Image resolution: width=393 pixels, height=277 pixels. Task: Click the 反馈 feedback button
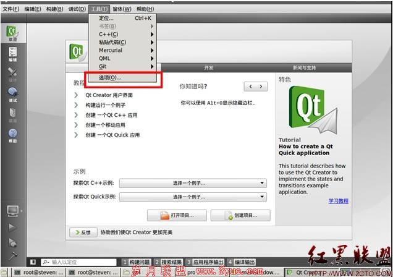83,232
